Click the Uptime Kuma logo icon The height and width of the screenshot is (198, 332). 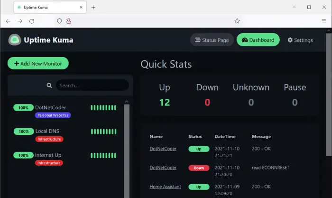tap(15, 39)
